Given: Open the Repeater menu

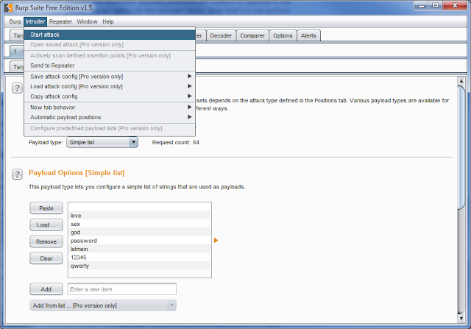Looking at the screenshot, I should click(x=60, y=21).
